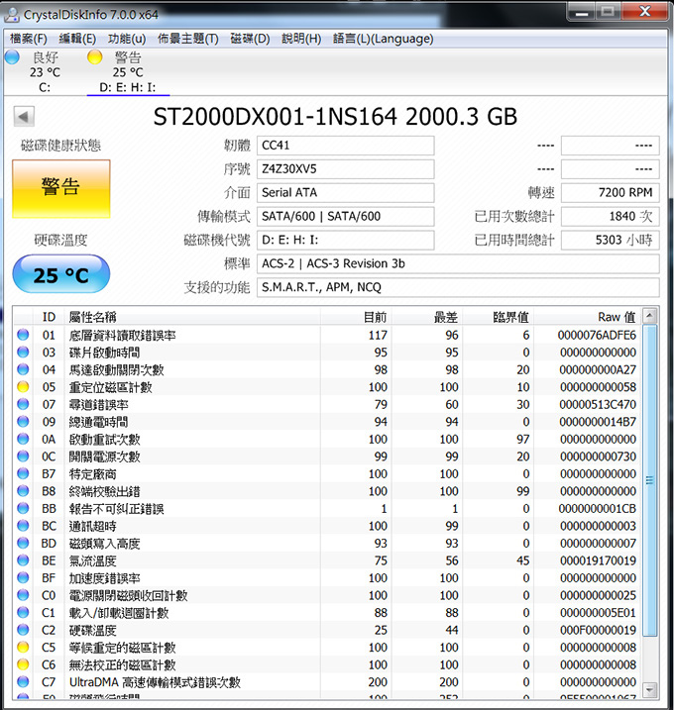
Task: Click the yellow warning icon for drive D:
Action: [x=95, y=57]
